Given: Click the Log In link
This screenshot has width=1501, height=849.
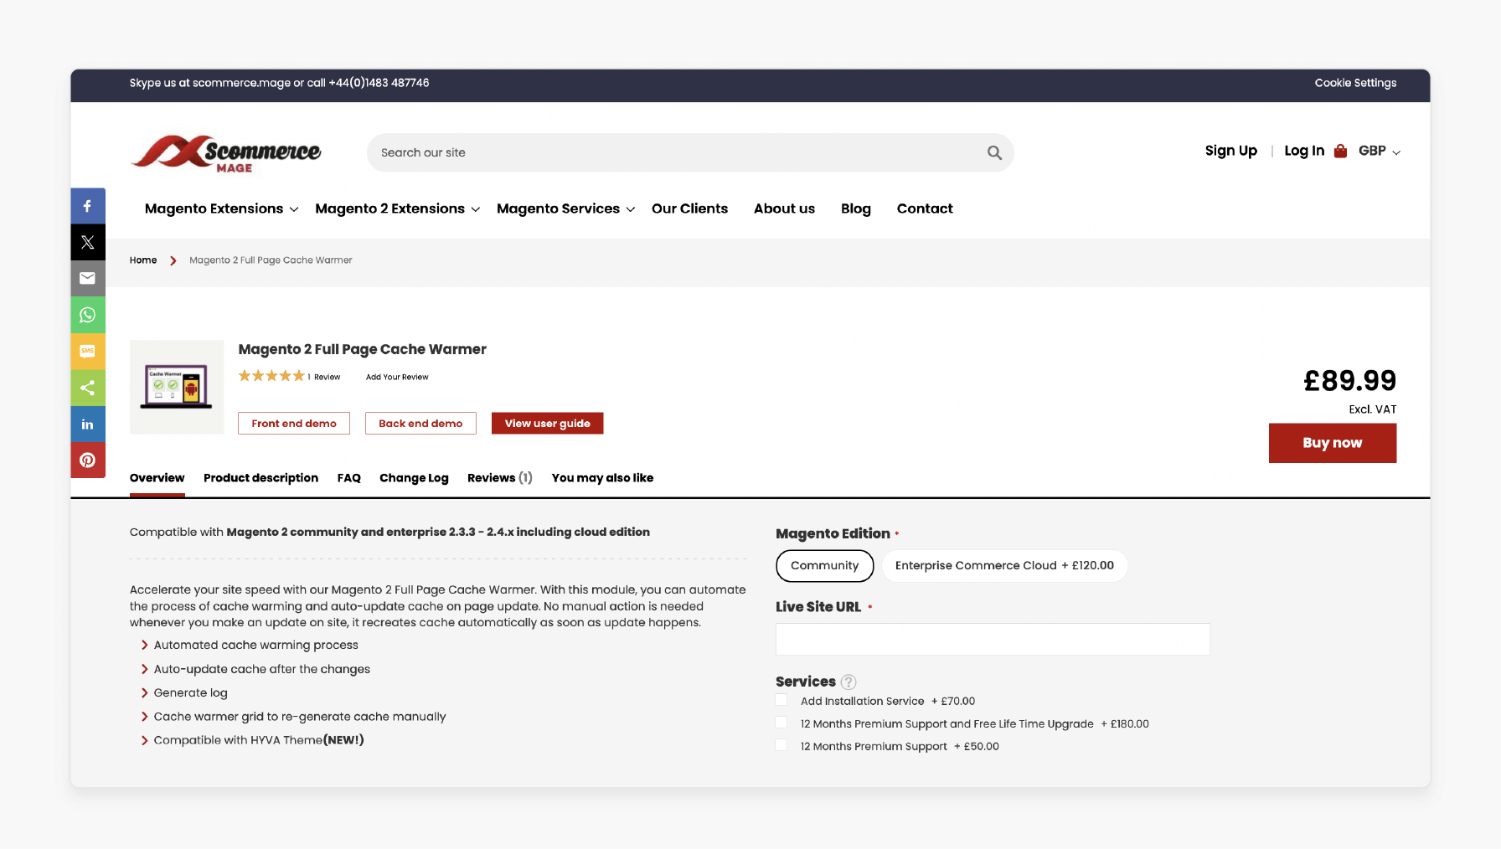Looking at the screenshot, I should click(1304, 151).
